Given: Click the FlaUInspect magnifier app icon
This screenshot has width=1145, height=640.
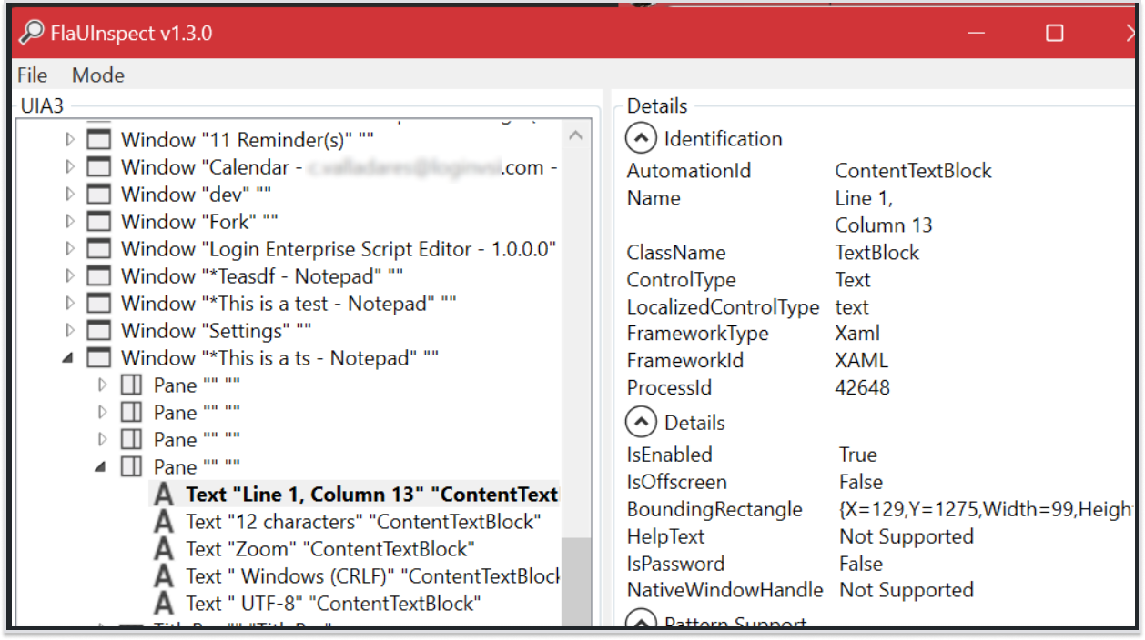Looking at the screenshot, I should 32,33.
